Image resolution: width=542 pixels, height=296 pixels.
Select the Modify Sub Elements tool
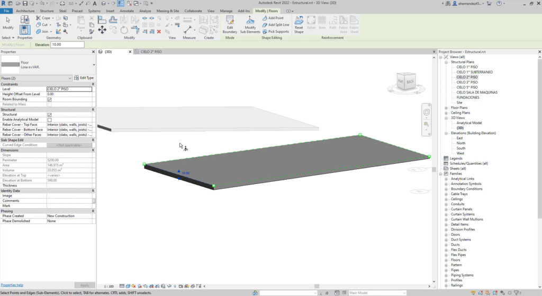click(250, 24)
